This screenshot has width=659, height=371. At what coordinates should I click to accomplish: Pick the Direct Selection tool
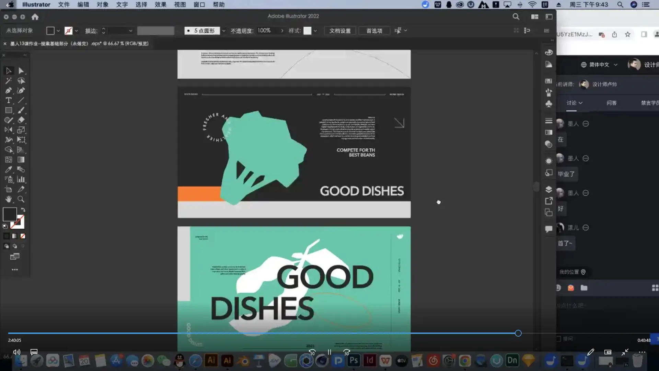[21, 71]
